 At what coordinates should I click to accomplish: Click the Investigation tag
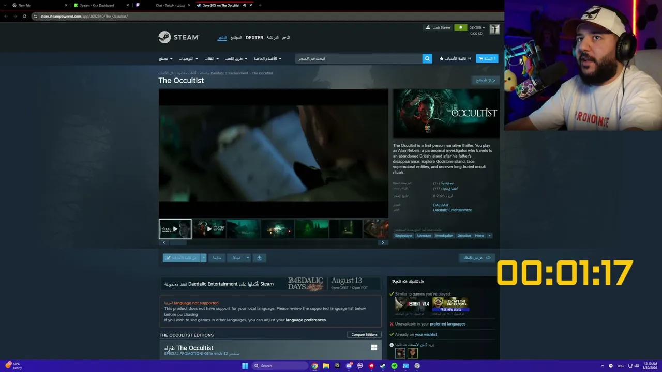(x=444, y=236)
